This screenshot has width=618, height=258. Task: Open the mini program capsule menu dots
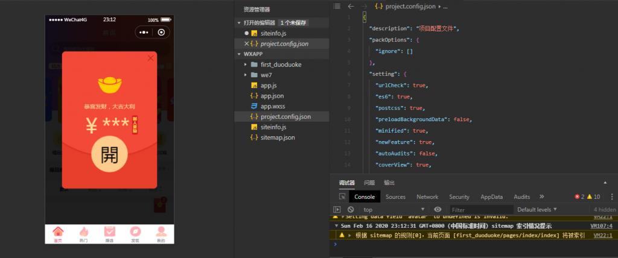(144, 33)
